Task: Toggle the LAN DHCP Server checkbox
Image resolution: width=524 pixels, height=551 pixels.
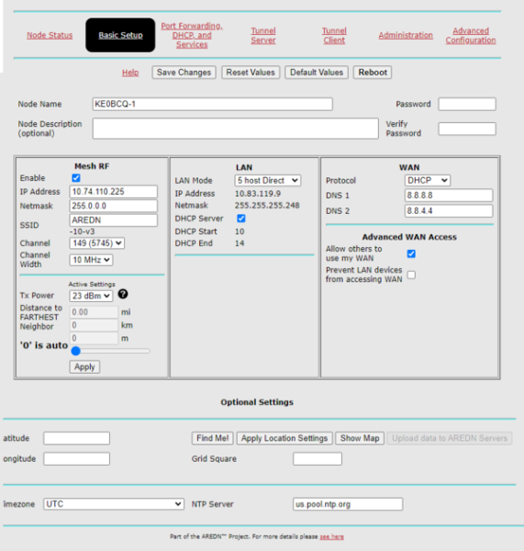Action: coord(241,219)
